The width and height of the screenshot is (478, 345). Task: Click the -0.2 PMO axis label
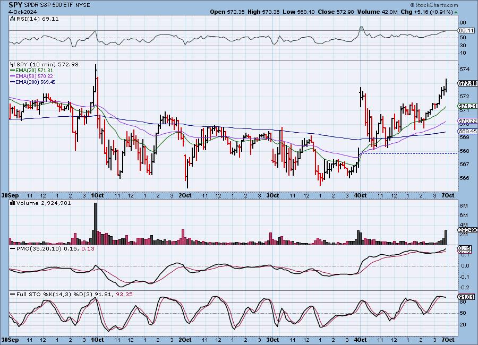point(464,287)
